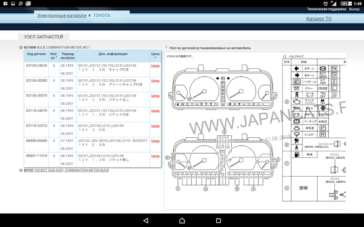The width and height of the screenshot is (364, 227).
Task: Select УЗЕЛ ЗАПЧАСТЕЙ tab
Action: click(44, 37)
